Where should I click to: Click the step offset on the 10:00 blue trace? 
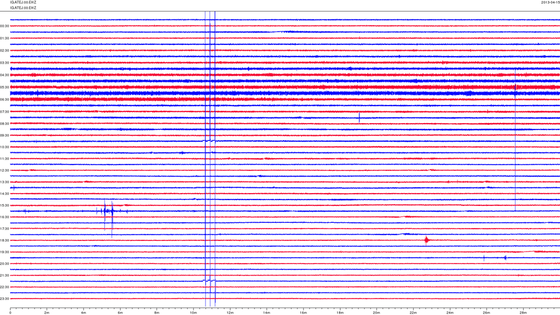click(x=209, y=141)
